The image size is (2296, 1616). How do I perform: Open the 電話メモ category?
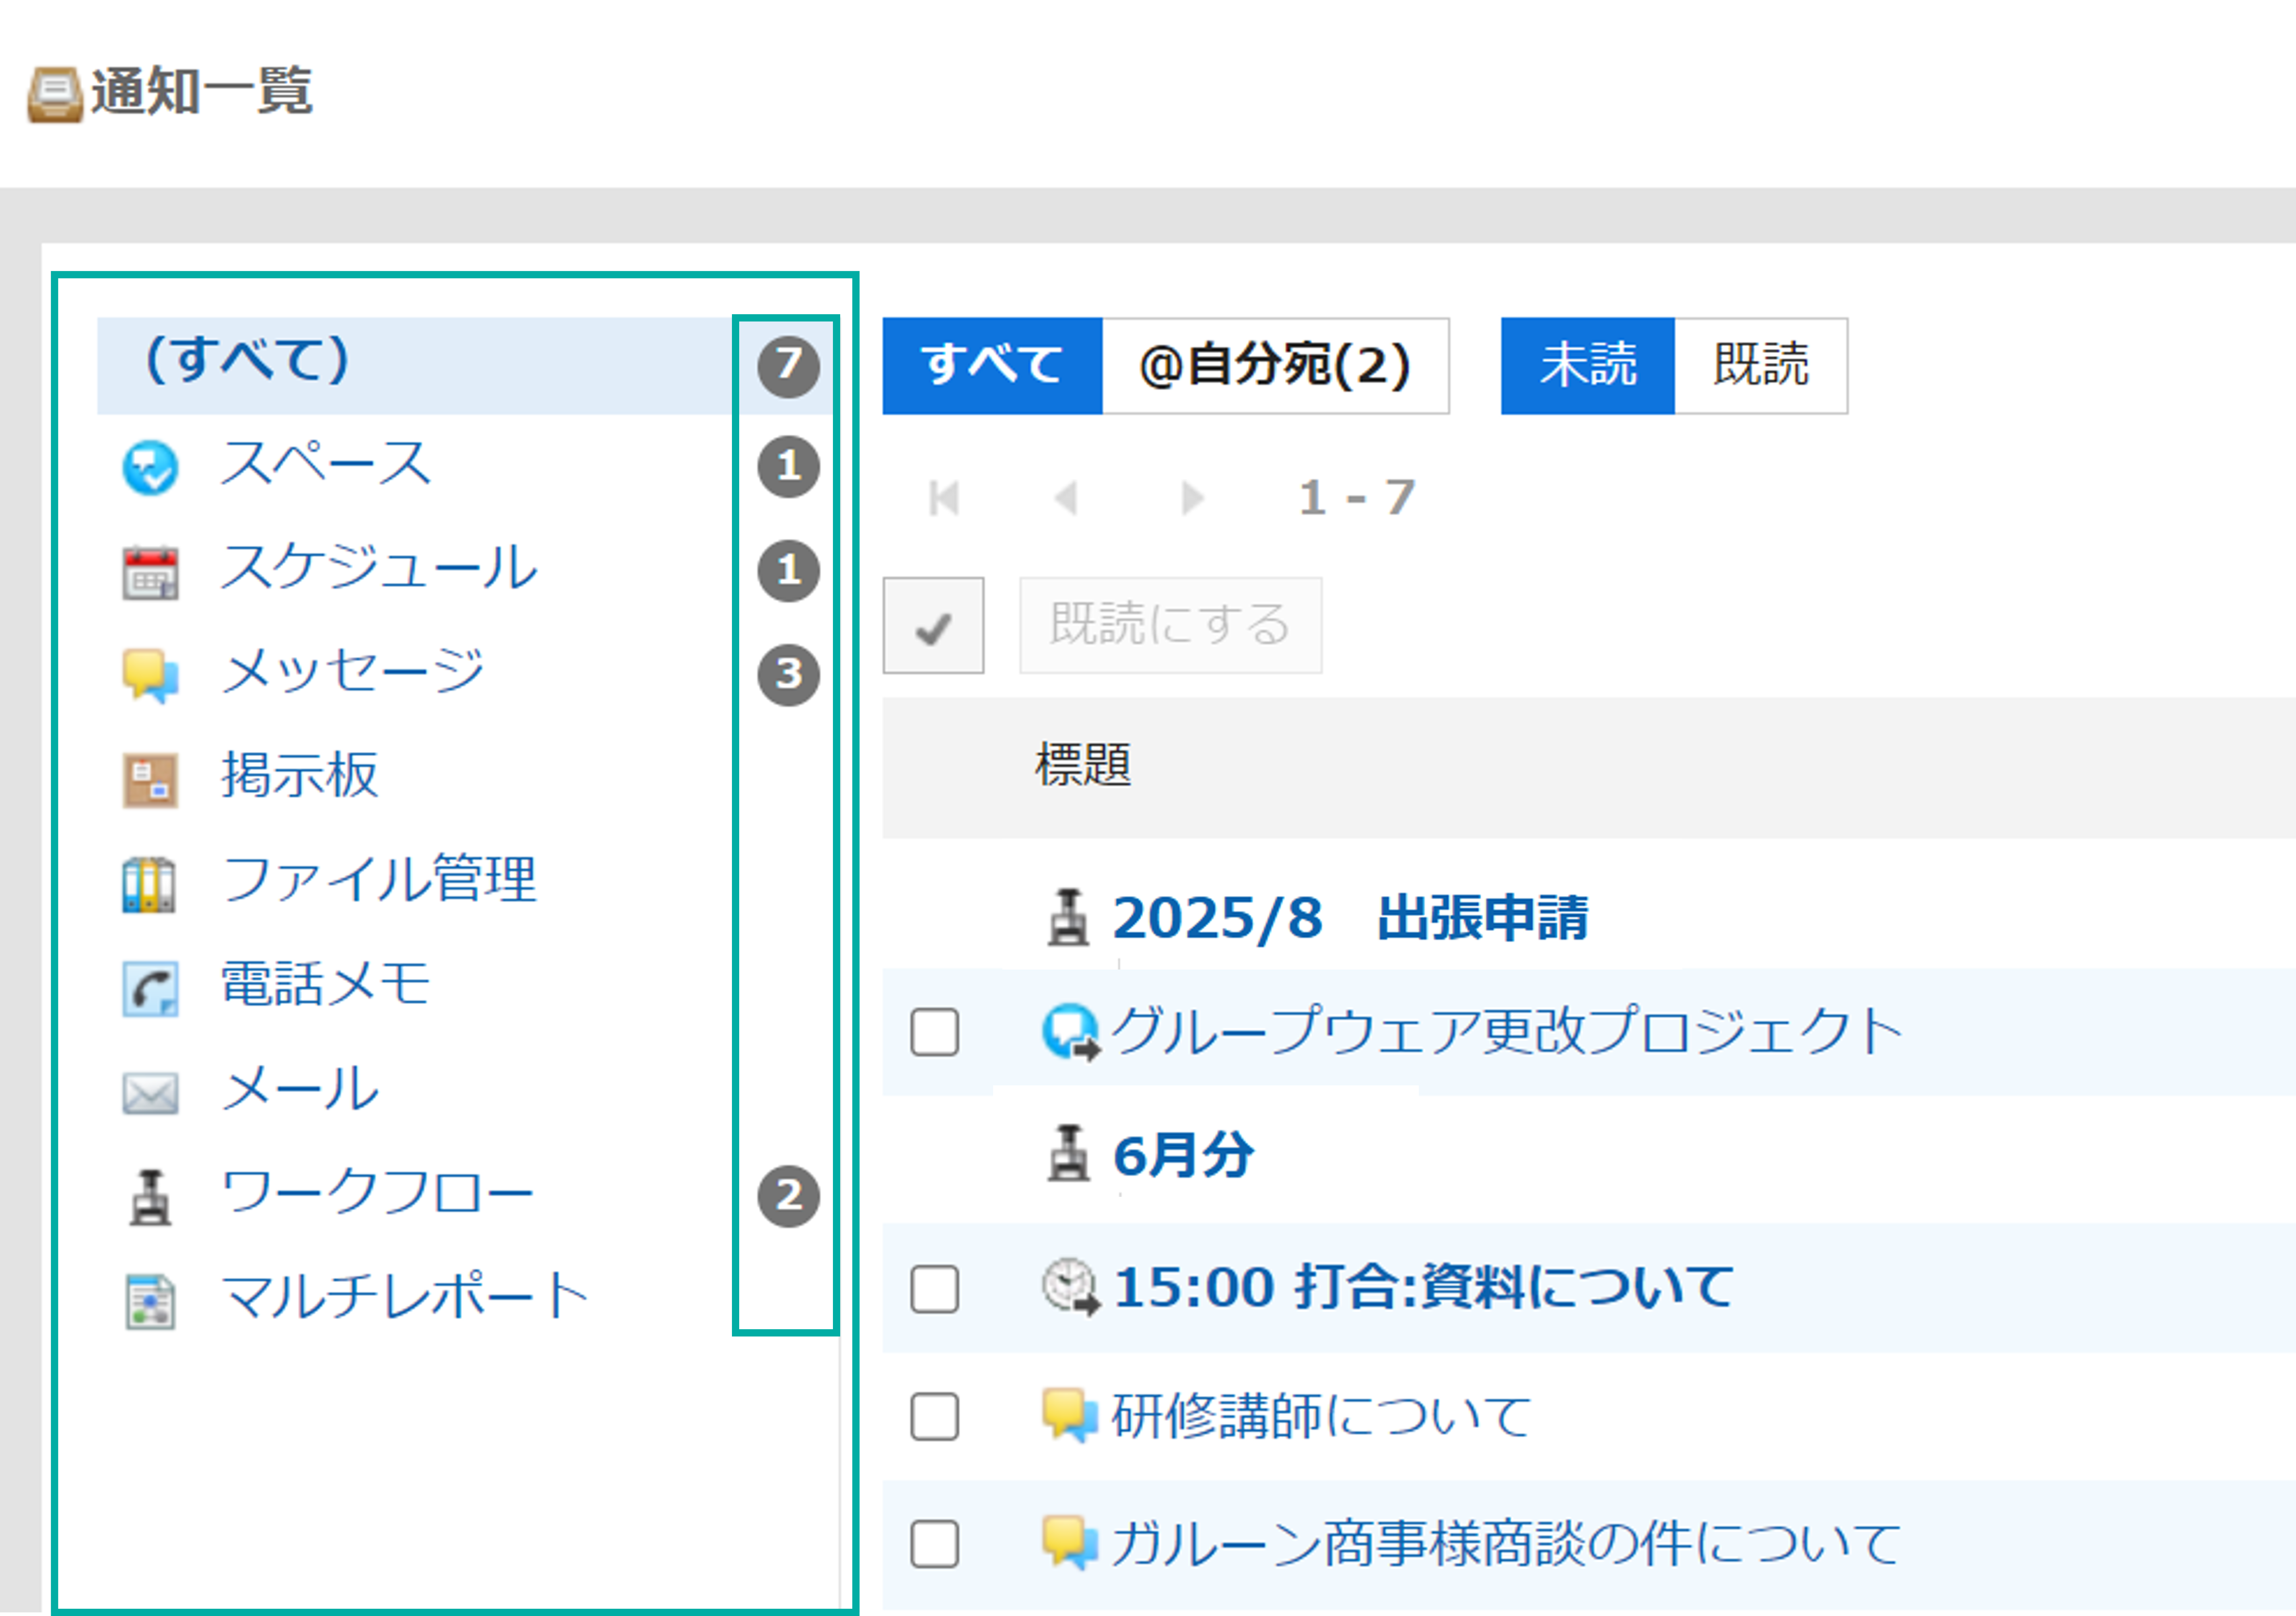[x=326, y=985]
